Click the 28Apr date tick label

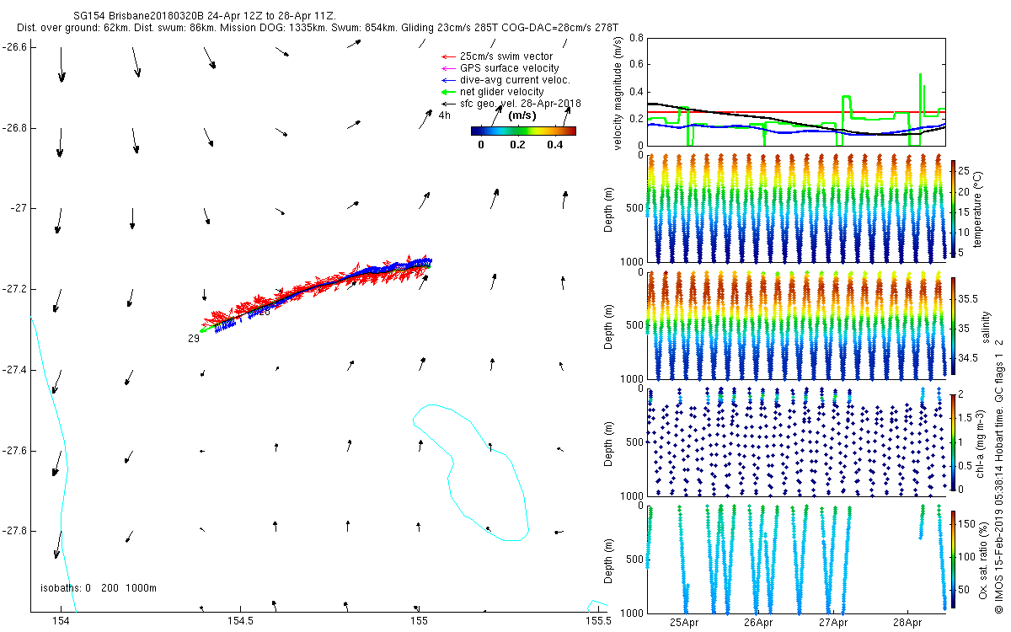pyautogui.click(x=907, y=623)
